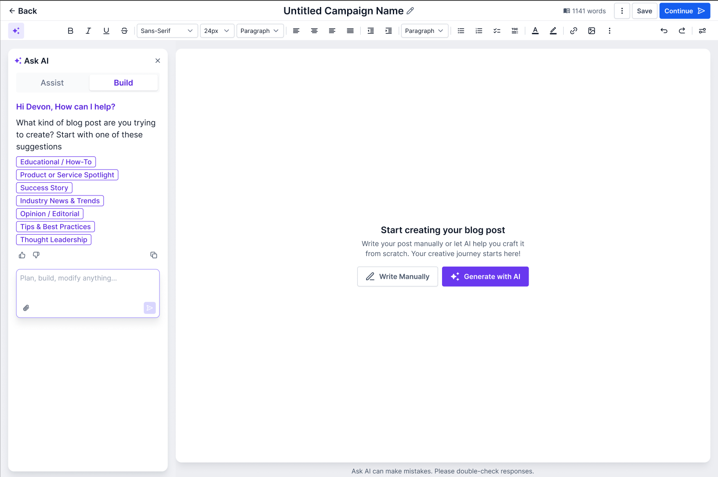Apply underline formatting

coord(106,31)
